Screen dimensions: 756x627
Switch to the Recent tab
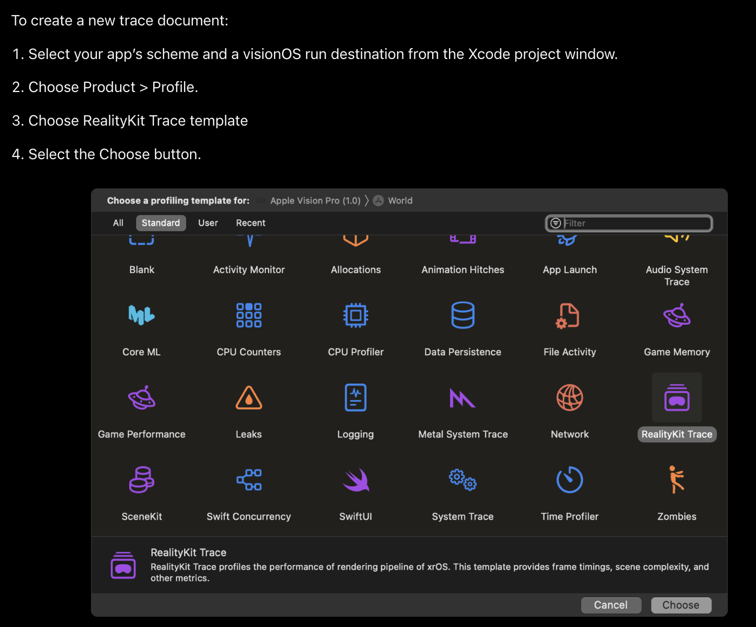pos(251,223)
